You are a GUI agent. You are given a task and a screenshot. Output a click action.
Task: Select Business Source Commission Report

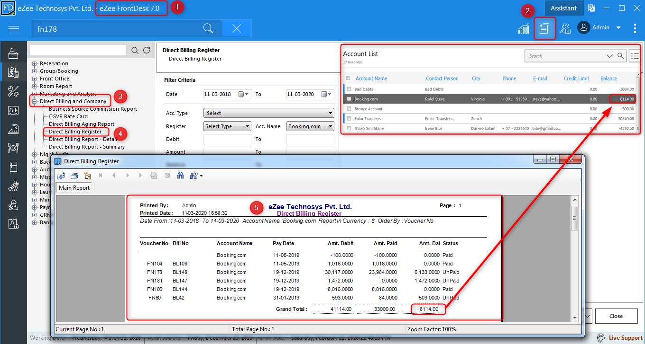93,109
